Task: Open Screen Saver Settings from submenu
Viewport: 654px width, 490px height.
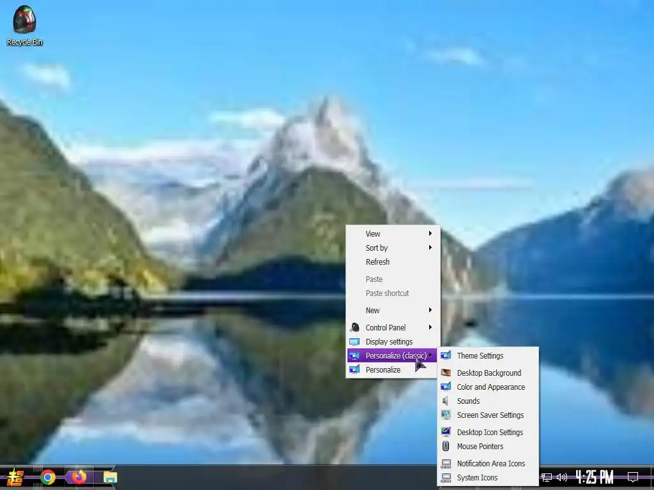Action: [487, 415]
